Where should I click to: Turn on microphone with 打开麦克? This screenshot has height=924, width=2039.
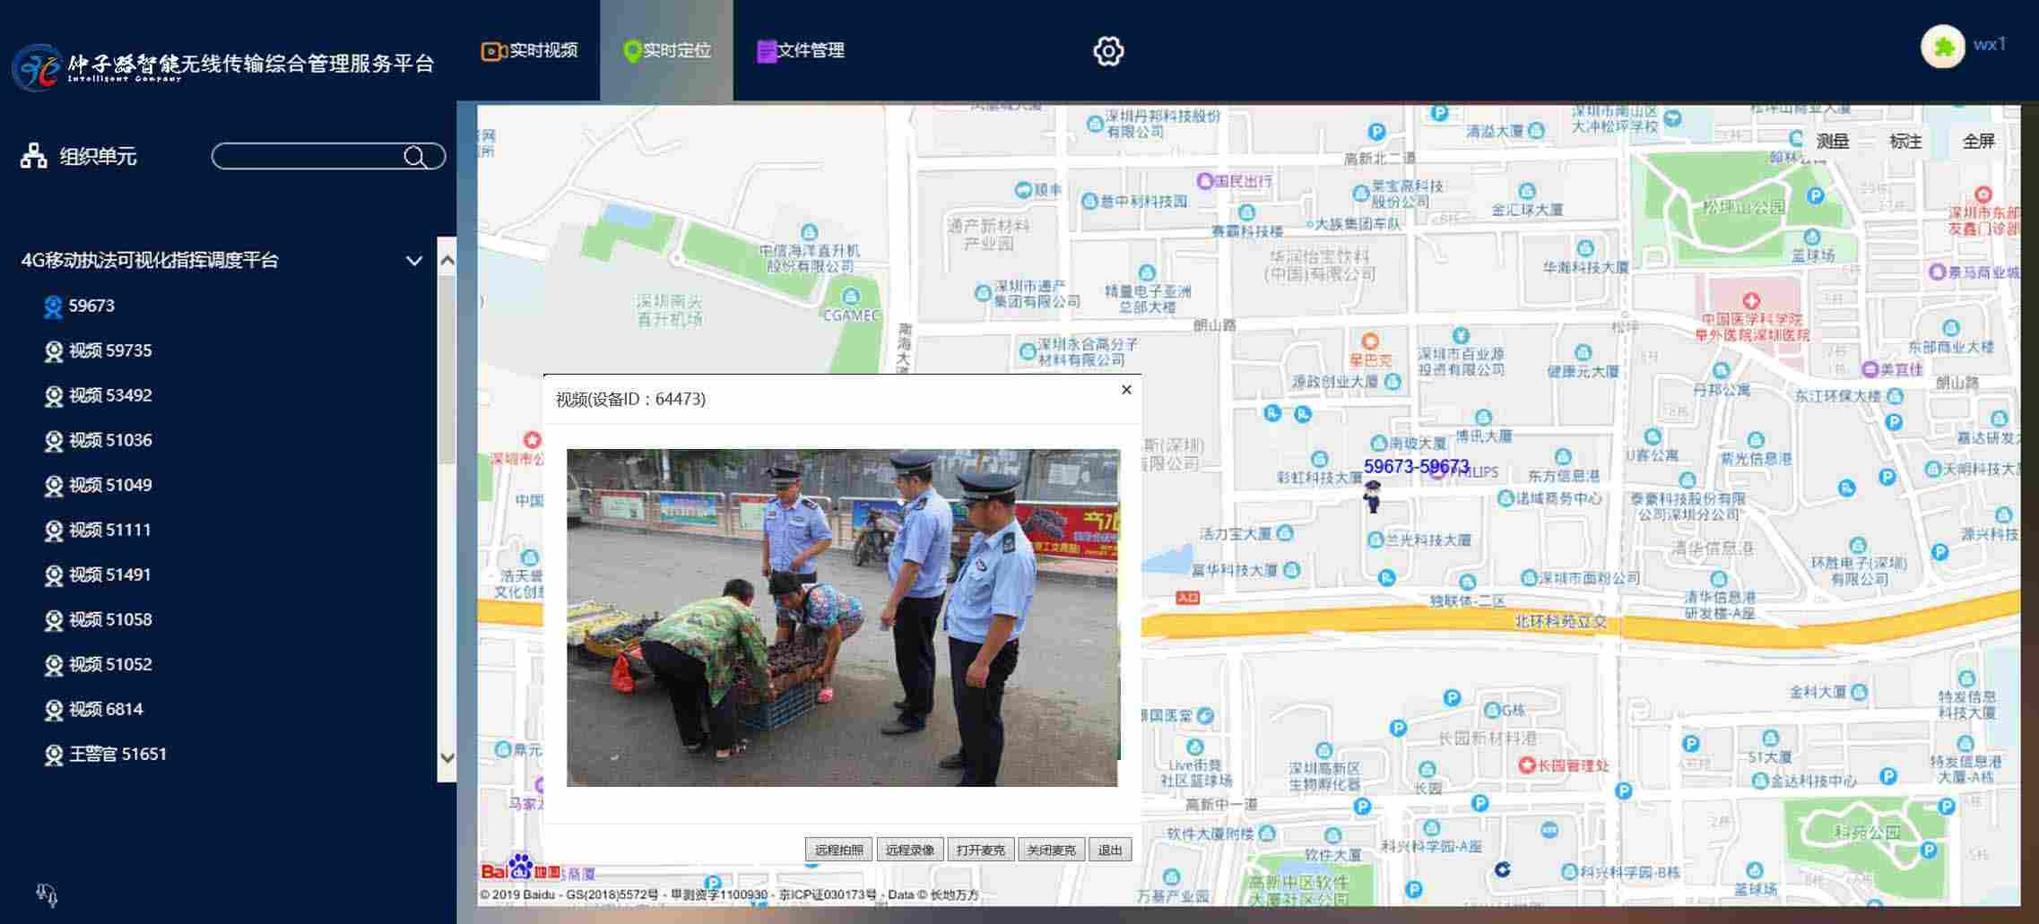click(981, 850)
